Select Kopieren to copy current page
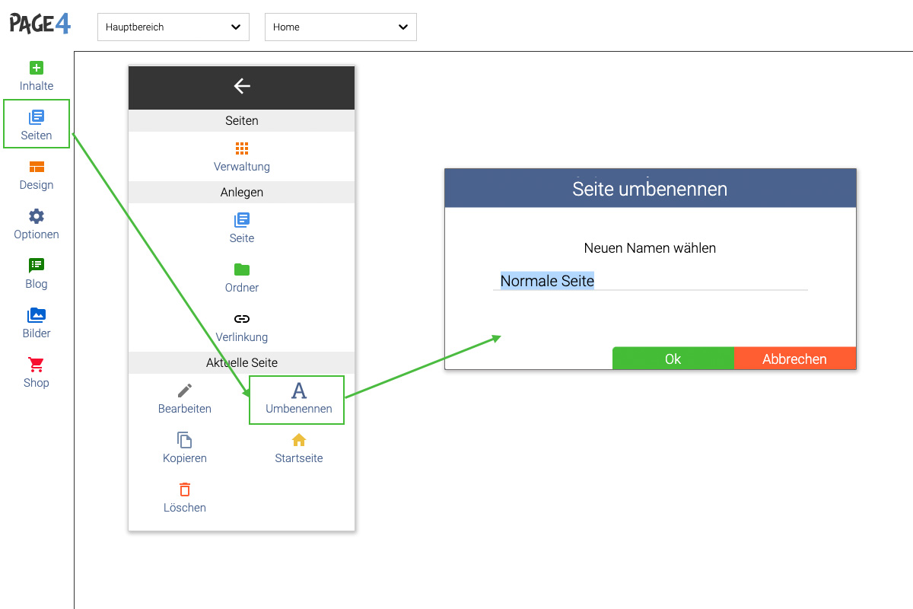913x609 pixels. pyautogui.click(x=185, y=448)
